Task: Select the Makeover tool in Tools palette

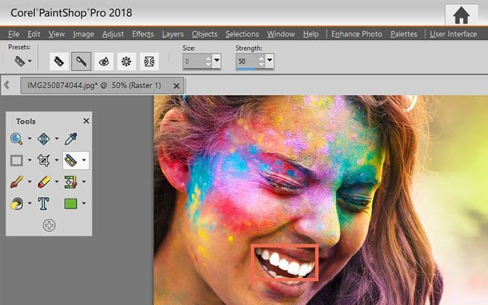Action: coord(70,161)
